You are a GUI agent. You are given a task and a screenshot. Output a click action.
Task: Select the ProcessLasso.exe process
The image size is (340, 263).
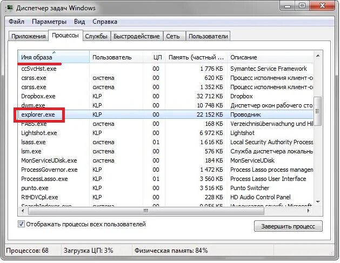(166, 179)
